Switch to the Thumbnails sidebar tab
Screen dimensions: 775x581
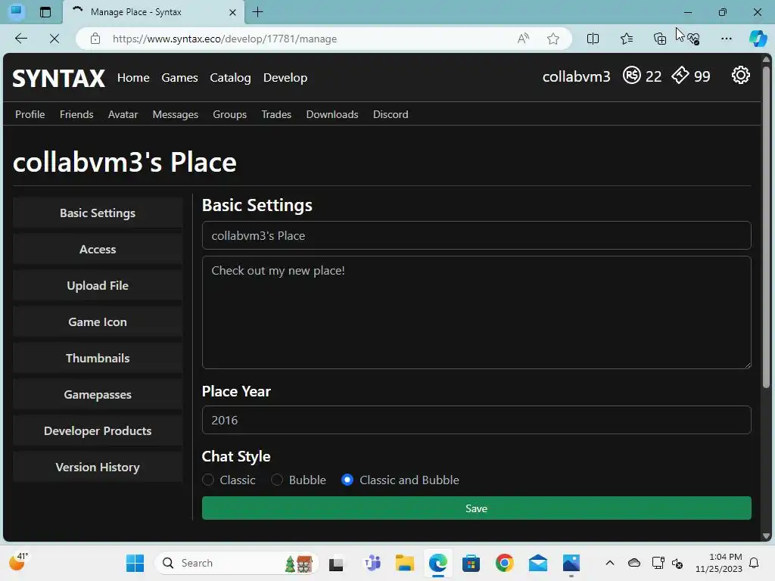tap(98, 358)
